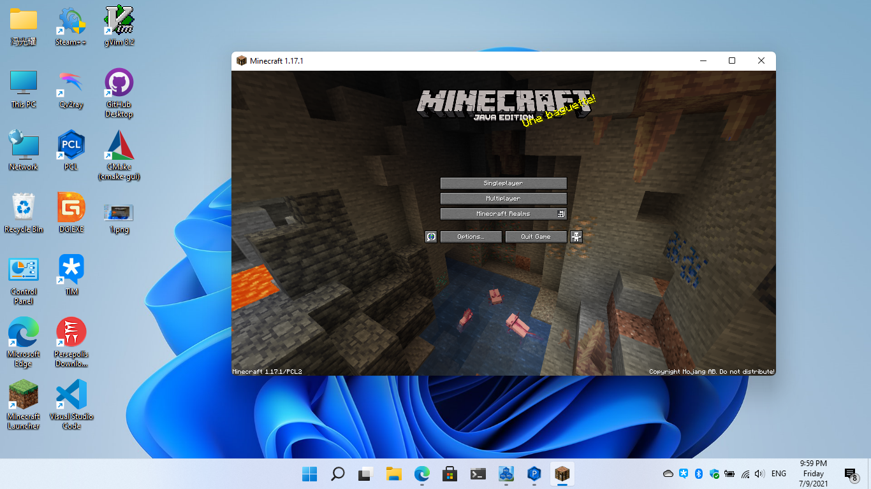Image resolution: width=871 pixels, height=489 pixels.
Task: Select the TIM desktop shortcut
Action: point(71,276)
